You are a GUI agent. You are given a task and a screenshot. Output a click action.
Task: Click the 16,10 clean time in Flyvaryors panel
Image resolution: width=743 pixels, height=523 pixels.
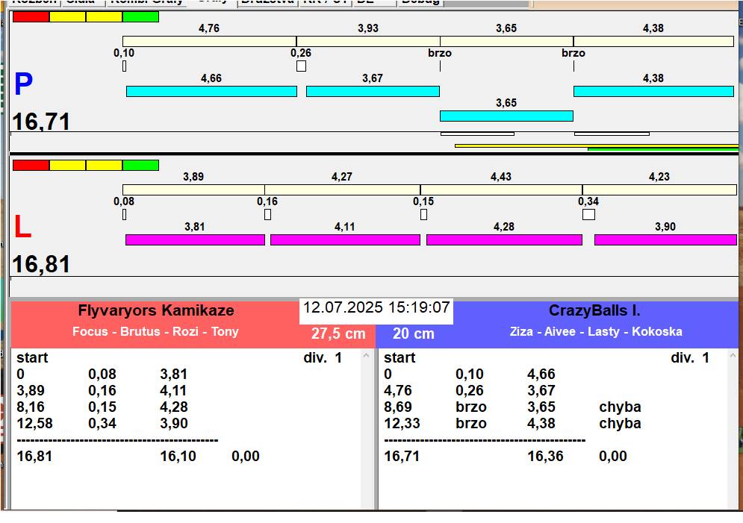pos(178,456)
